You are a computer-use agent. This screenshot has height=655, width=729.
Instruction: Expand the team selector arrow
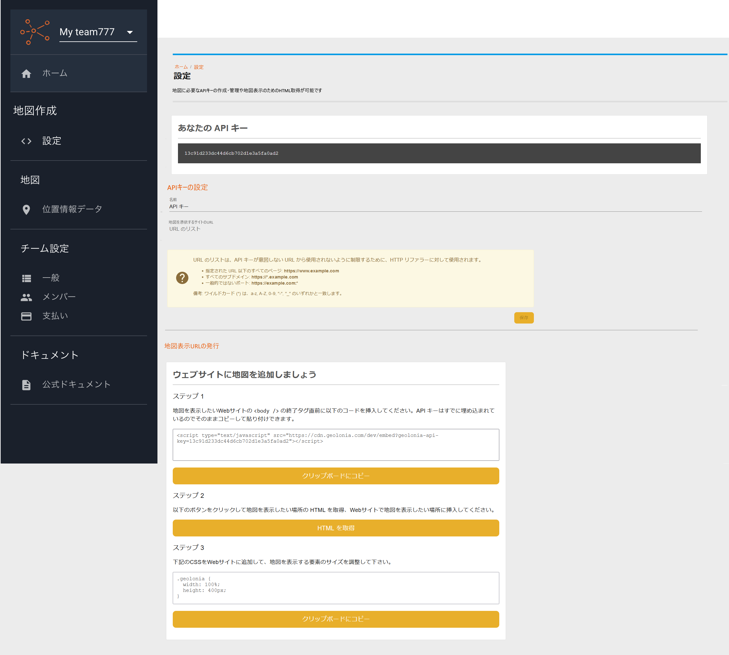pos(130,32)
